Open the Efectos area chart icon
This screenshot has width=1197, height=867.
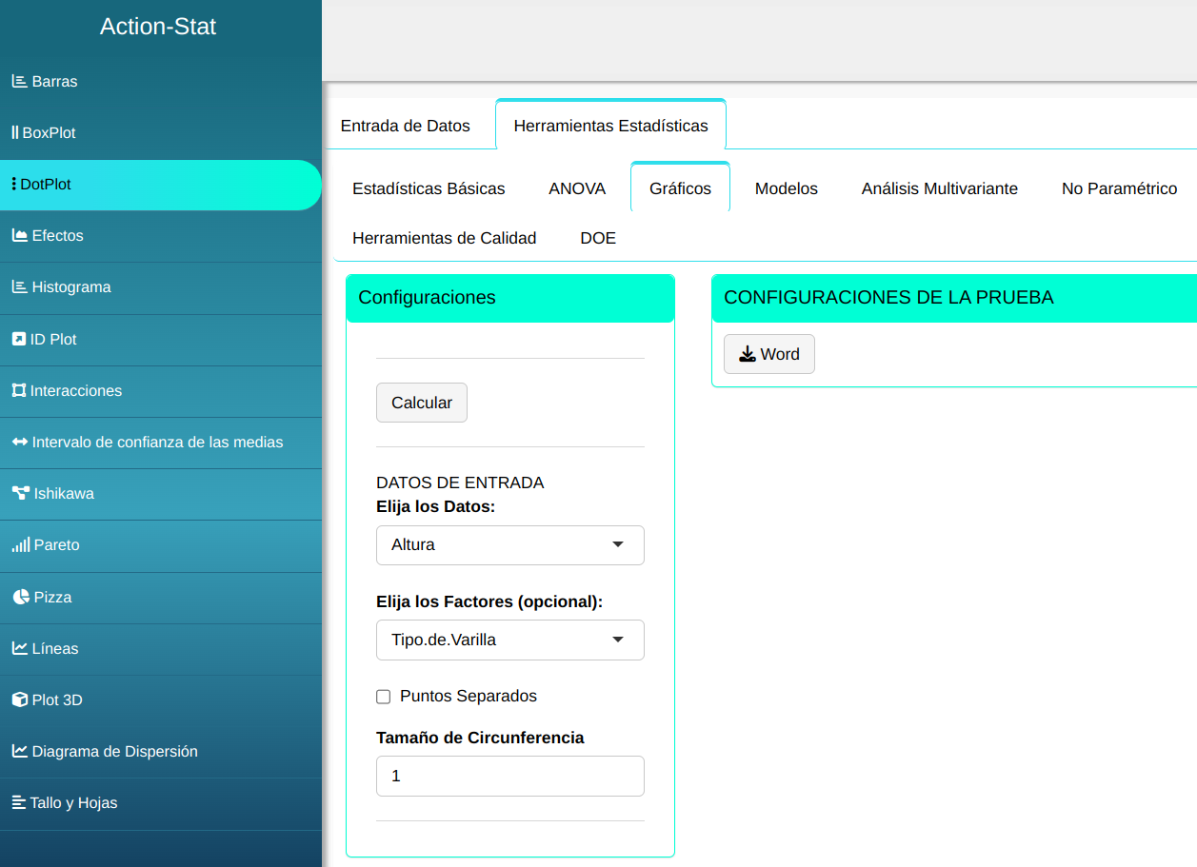coord(19,236)
